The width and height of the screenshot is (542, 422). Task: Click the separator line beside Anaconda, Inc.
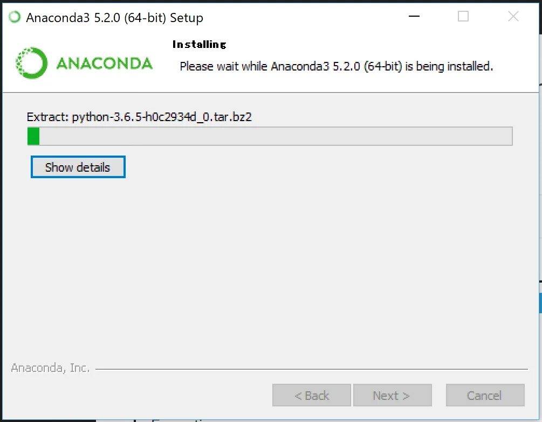pos(311,369)
